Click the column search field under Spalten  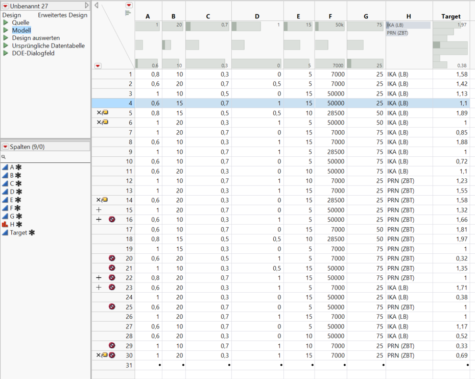click(x=46, y=157)
